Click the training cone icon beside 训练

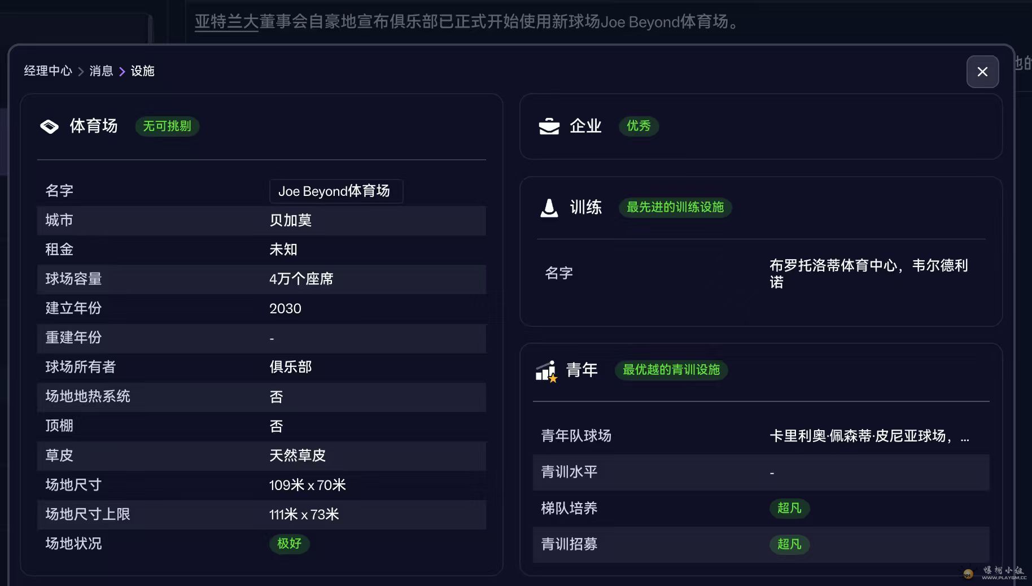tap(549, 208)
